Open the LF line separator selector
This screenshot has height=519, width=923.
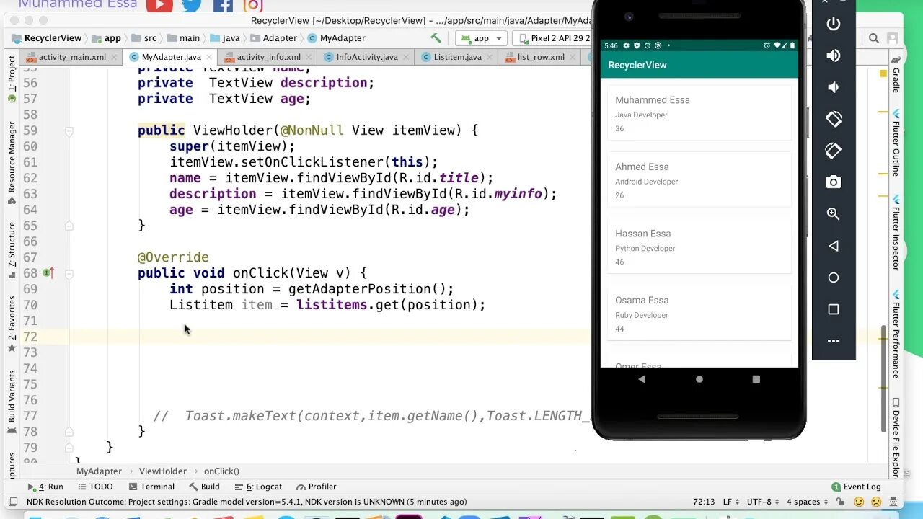(x=731, y=502)
